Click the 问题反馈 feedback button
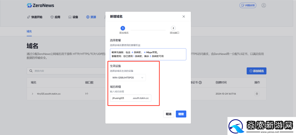 point(248,5)
